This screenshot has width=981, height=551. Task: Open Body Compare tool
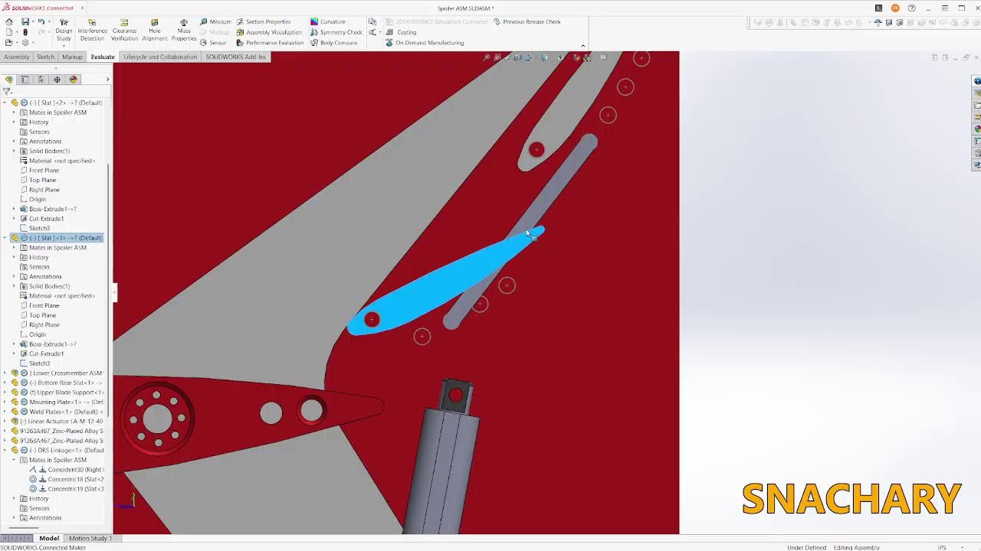(333, 43)
